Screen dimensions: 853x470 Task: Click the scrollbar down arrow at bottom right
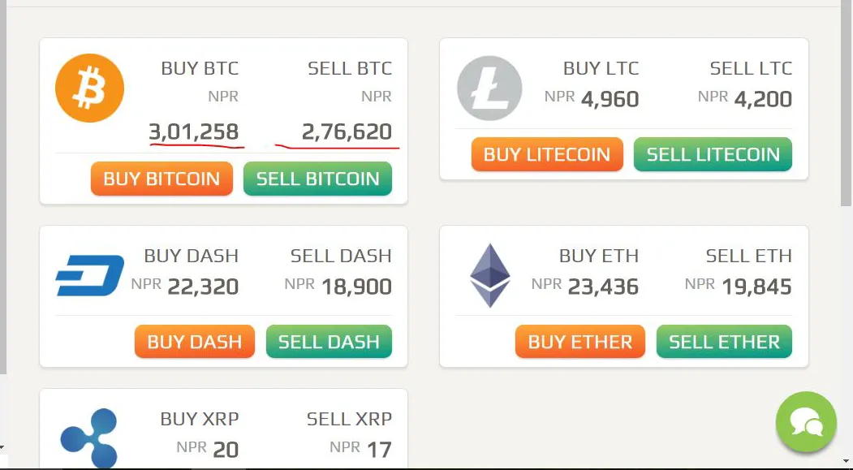pos(846,460)
